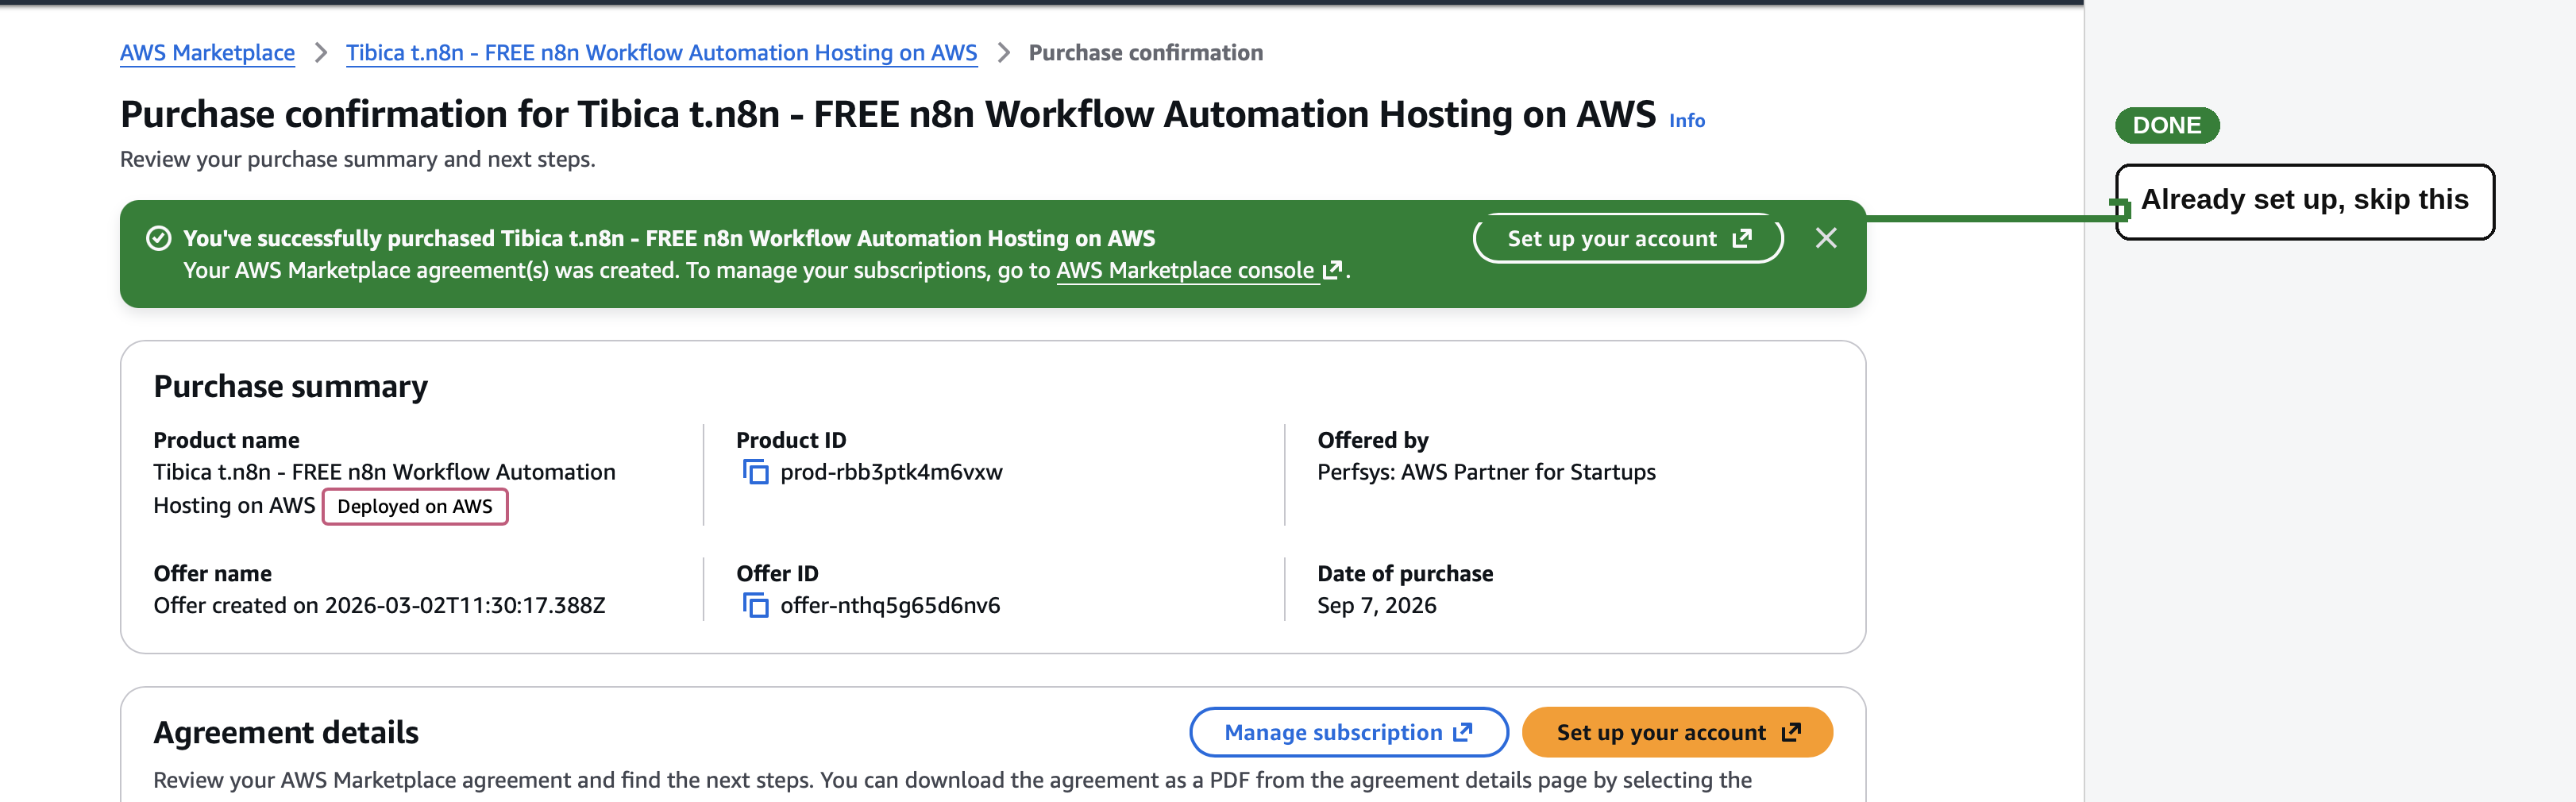
Task: Click the Offer name label
Action: coord(212,573)
